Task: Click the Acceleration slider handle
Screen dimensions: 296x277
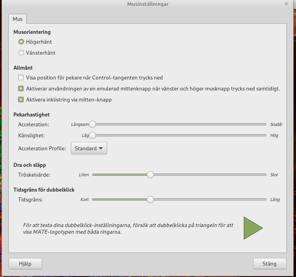Action: coord(92,124)
